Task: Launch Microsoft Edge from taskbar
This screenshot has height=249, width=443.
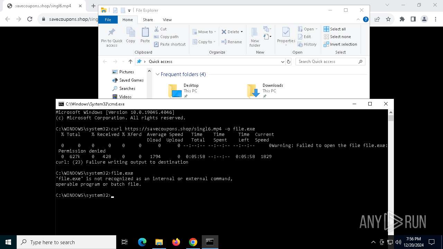Action: [142, 242]
